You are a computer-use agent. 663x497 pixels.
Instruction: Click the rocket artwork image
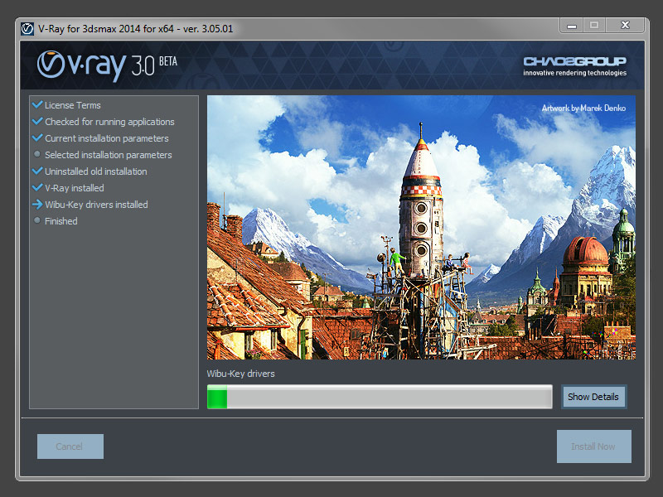(421, 227)
